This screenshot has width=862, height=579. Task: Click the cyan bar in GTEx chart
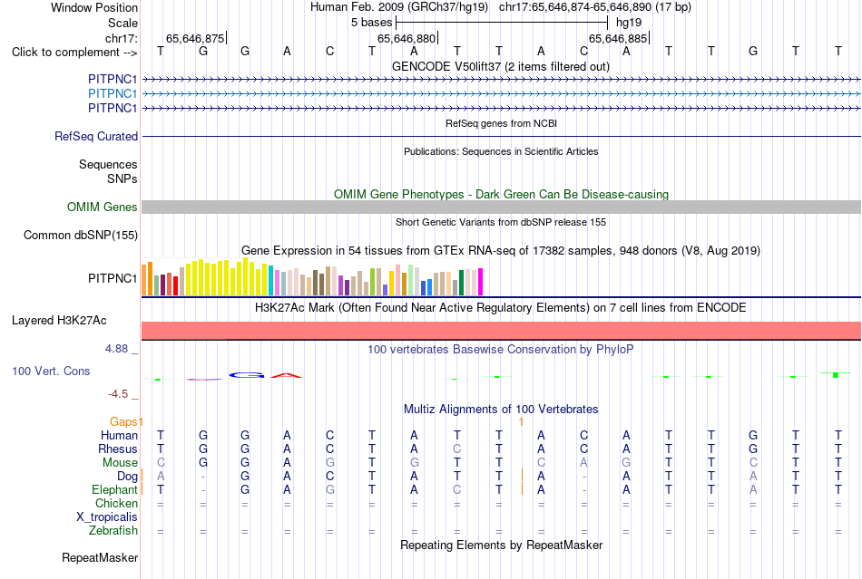271,281
